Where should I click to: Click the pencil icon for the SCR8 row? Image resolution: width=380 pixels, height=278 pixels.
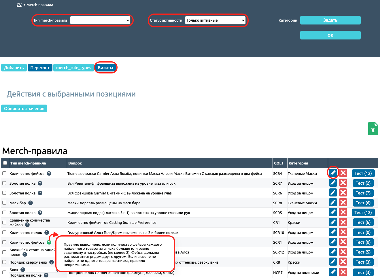pos(333,203)
